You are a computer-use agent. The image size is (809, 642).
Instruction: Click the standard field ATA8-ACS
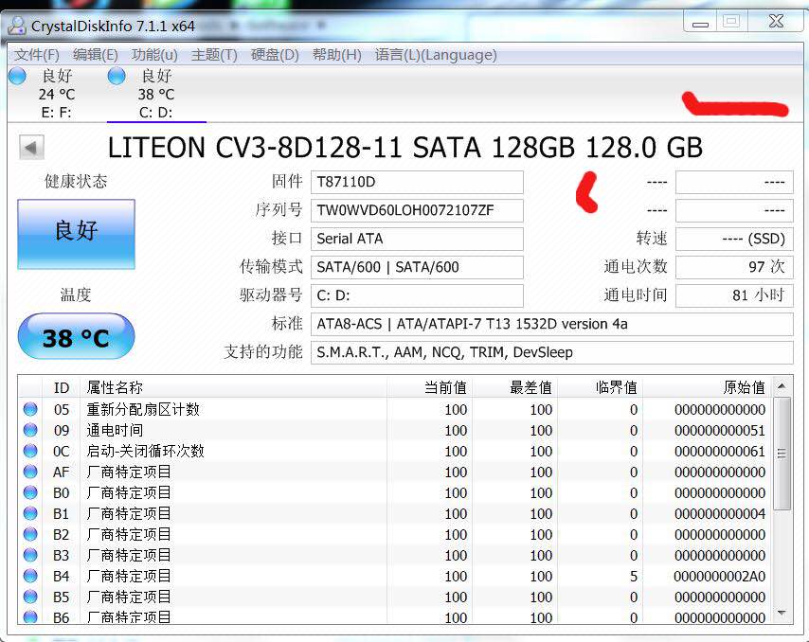552,324
